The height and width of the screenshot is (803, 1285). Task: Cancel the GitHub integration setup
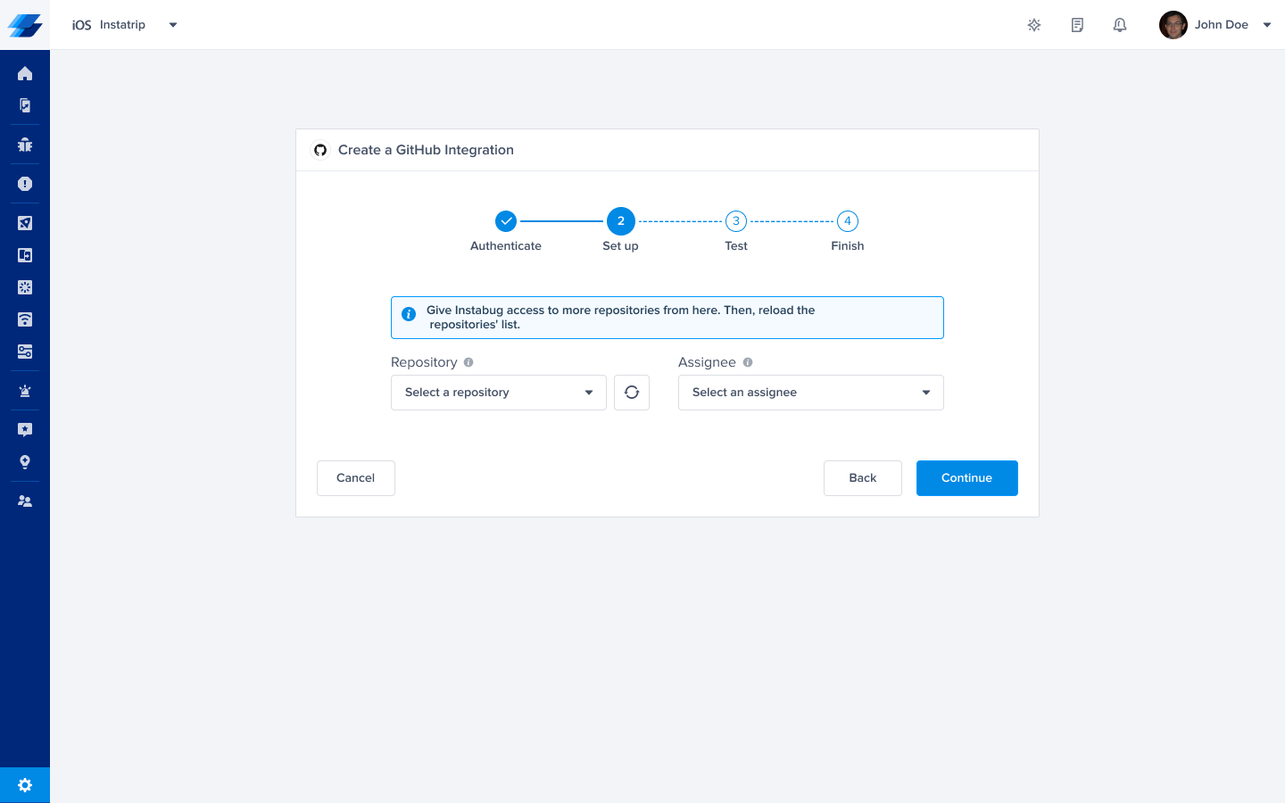tap(356, 478)
